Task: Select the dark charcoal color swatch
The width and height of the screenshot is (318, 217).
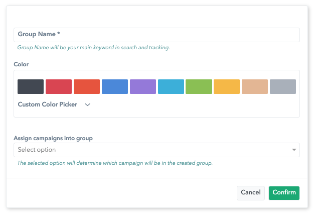Action: 31,87
